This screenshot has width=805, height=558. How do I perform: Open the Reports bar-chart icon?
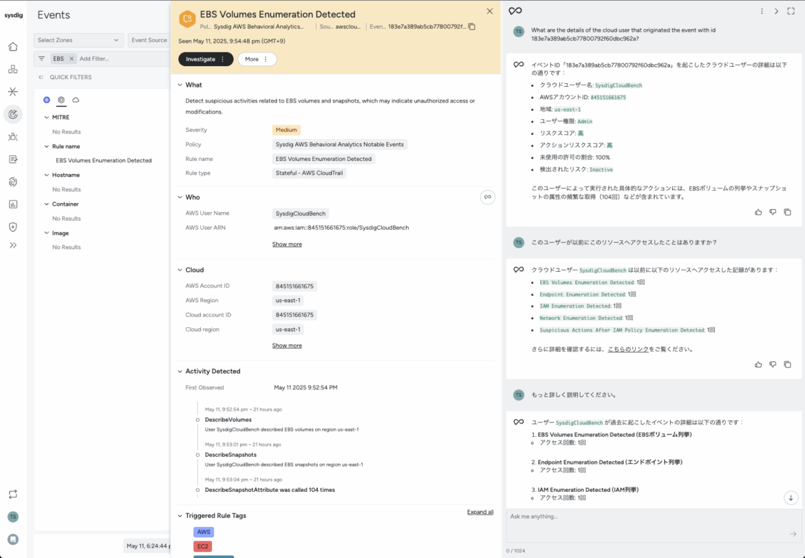point(13,204)
